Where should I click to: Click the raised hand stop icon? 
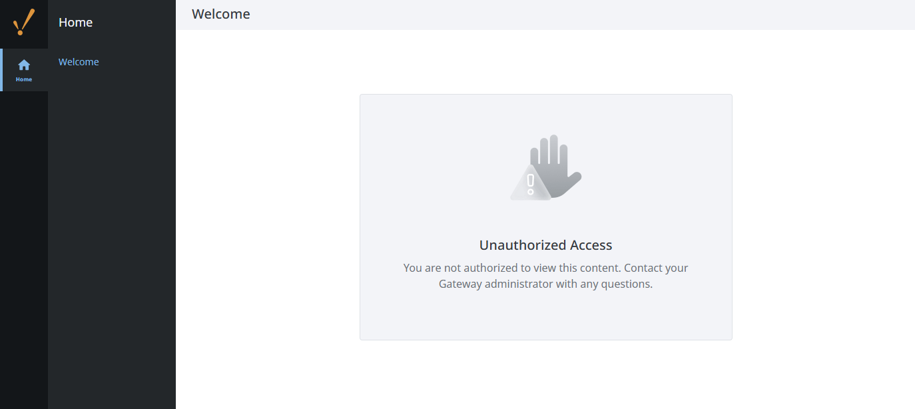click(559, 166)
